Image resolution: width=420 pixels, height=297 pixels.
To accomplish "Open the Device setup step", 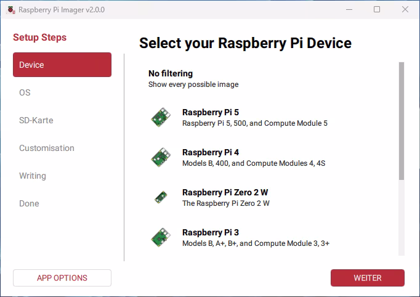I will coord(62,65).
